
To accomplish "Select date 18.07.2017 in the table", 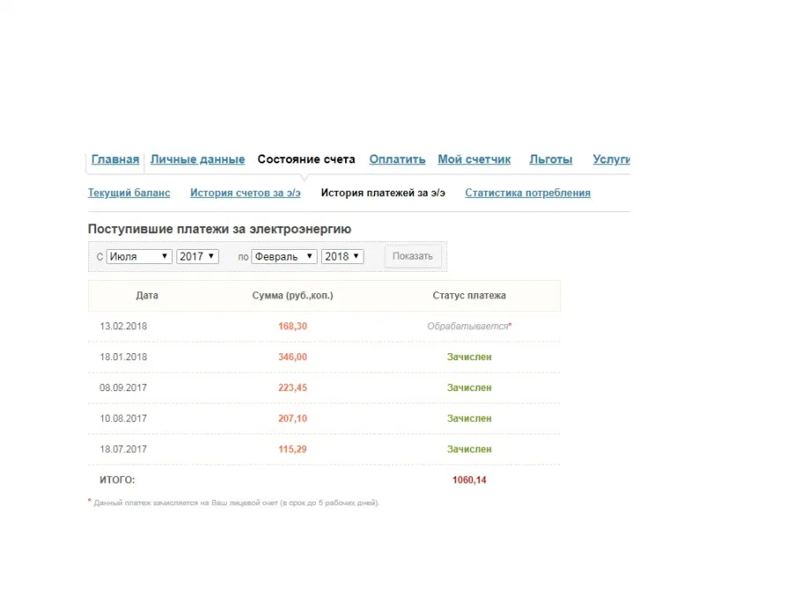I will [x=123, y=449].
